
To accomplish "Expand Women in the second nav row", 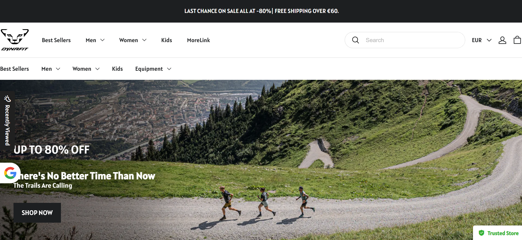I will point(86,69).
